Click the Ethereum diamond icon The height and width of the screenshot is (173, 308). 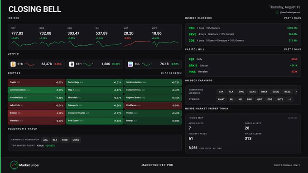pos(72,64)
